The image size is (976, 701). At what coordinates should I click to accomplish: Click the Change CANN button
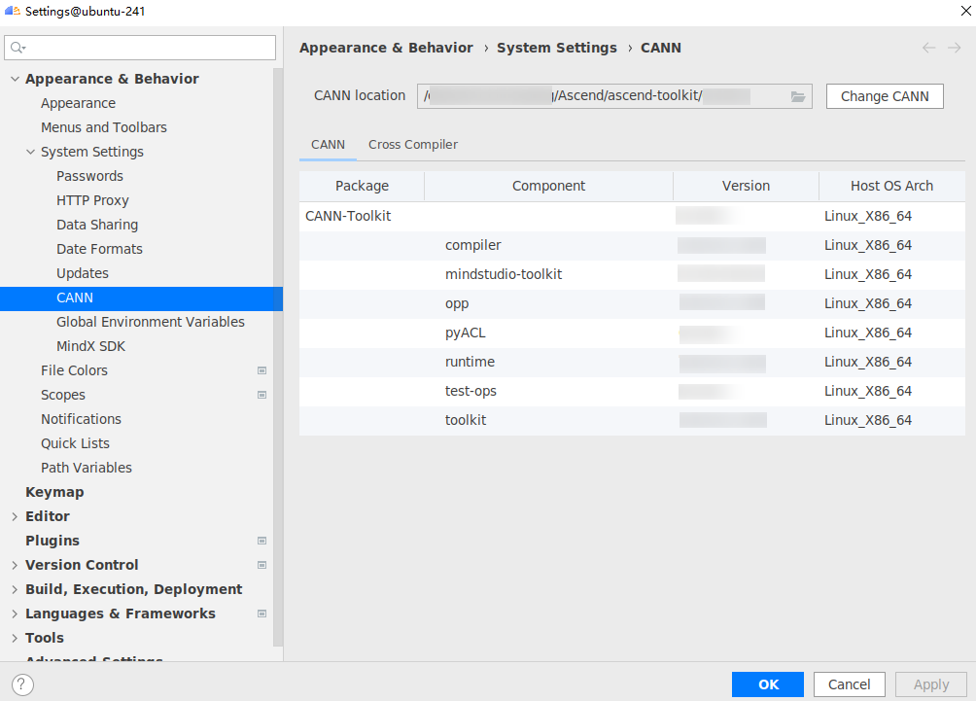coord(885,96)
